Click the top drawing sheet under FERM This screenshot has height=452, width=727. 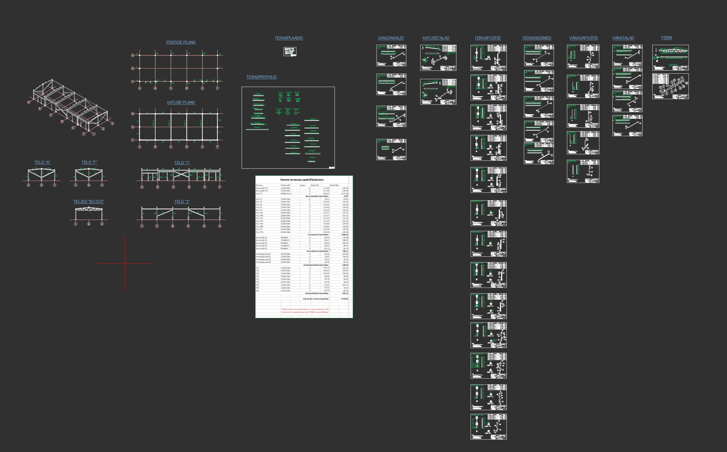[670, 58]
